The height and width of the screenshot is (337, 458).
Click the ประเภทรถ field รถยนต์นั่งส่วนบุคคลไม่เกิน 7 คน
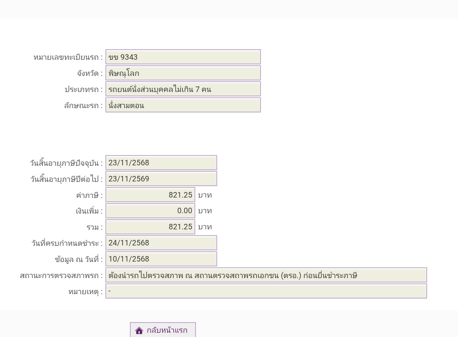pos(183,89)
